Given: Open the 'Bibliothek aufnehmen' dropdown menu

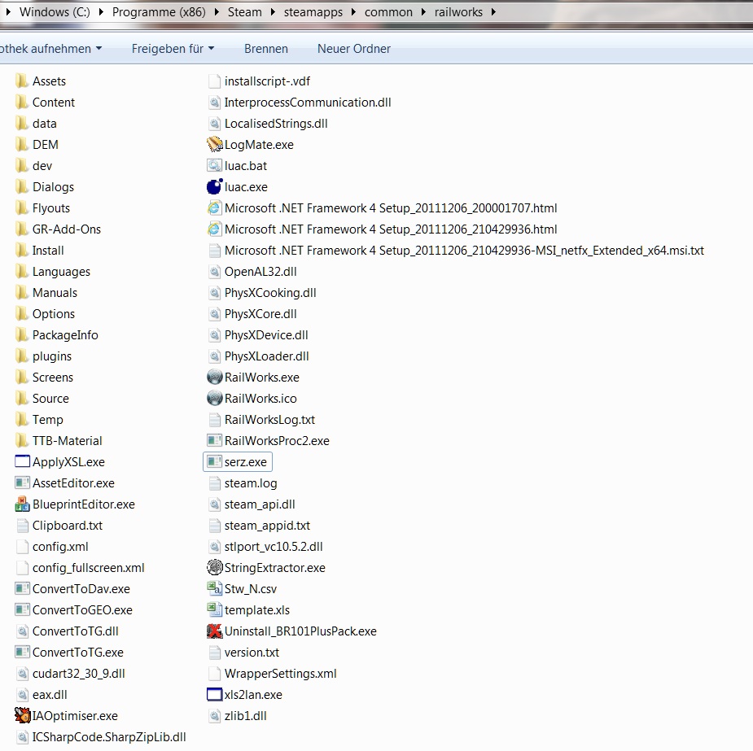Looking at the screenshot, I should click(x=50, y=49).
